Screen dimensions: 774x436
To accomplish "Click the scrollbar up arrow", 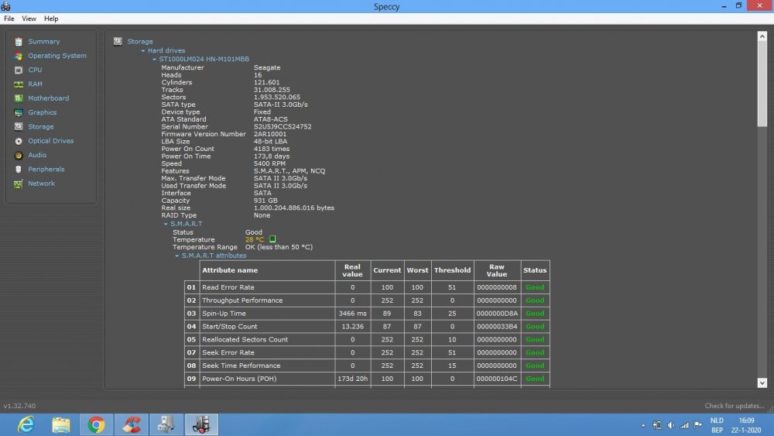I will coord(762,36).
